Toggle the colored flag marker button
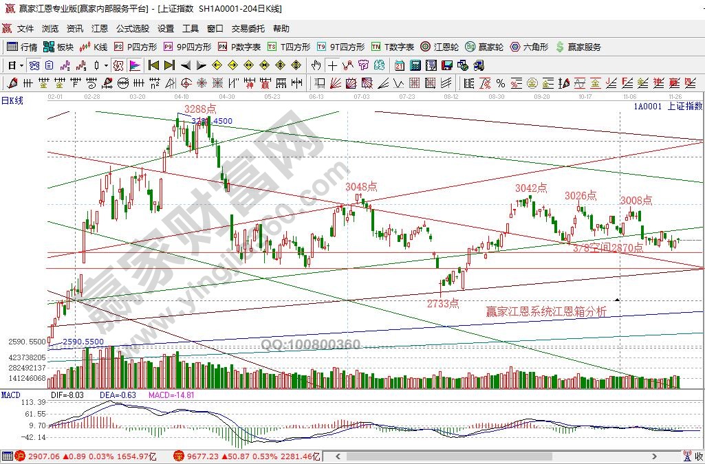The width and height of the screenshot is (705, 464). (134, 65)
